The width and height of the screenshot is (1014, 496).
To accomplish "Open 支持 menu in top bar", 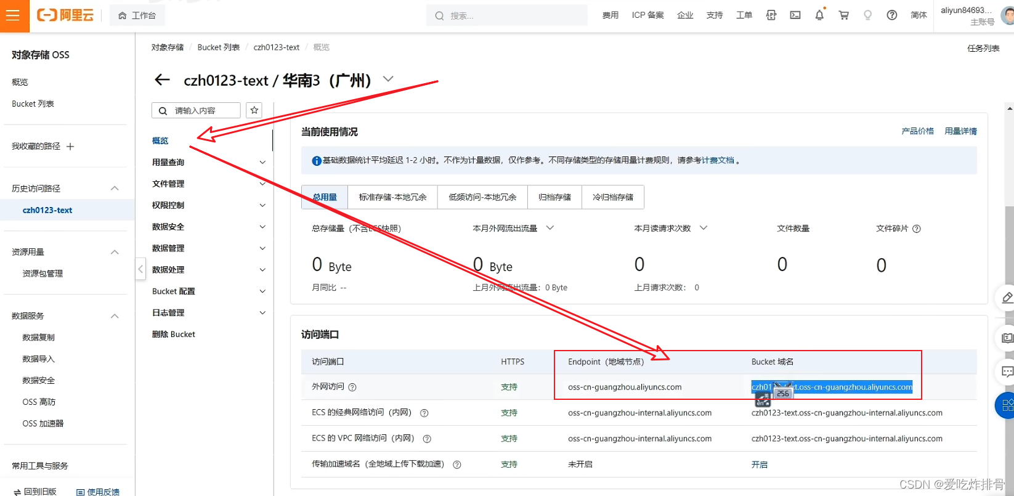I will click(715, 15).
